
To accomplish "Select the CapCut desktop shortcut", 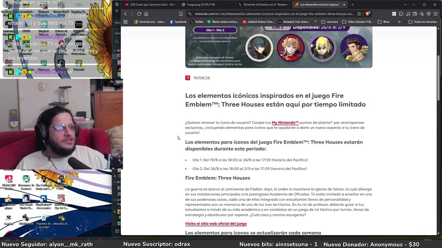I will coord(9,220).
